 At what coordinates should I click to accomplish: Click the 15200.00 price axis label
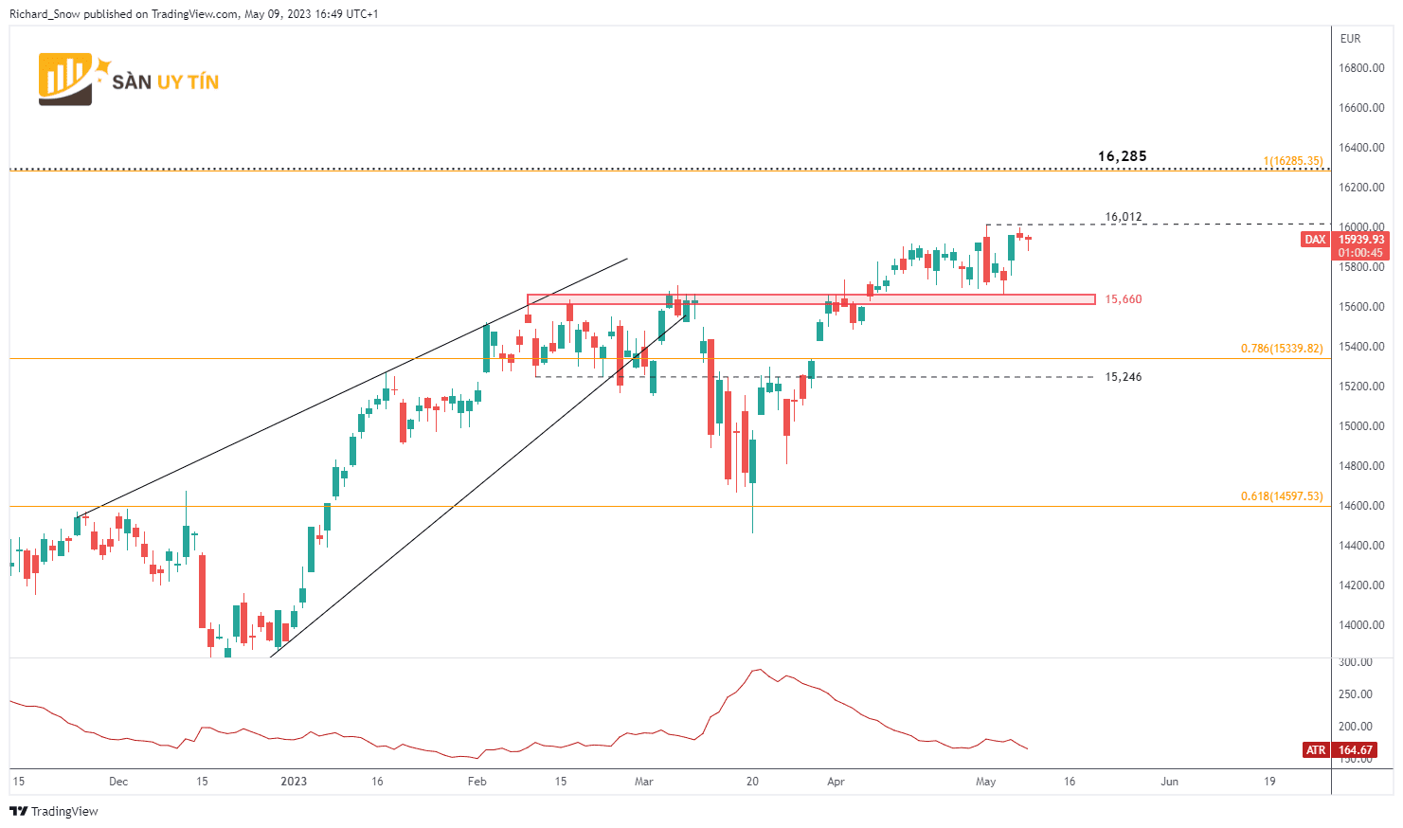click(1361, 387)
